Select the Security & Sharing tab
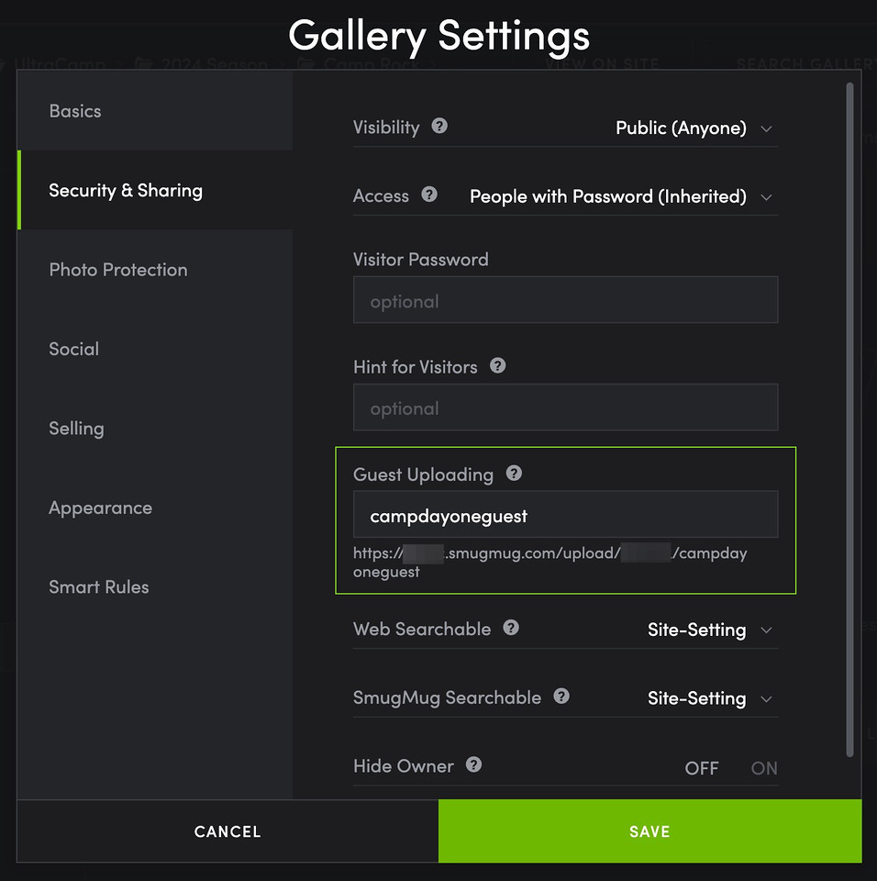Viewport: 877px width, 881px height. [x=155, y=191]
